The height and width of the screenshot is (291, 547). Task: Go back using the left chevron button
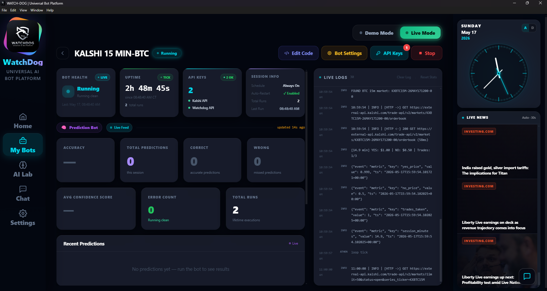[63, 53]
